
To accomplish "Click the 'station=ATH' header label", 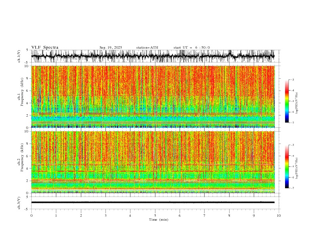I will click(x=147, y=47).
